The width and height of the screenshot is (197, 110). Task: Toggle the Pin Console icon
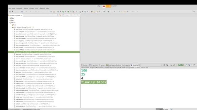(187, 65)
